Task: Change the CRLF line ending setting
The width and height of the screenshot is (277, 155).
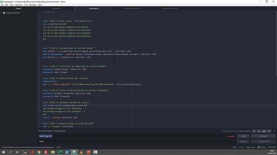Action: (x=235, y=147)
